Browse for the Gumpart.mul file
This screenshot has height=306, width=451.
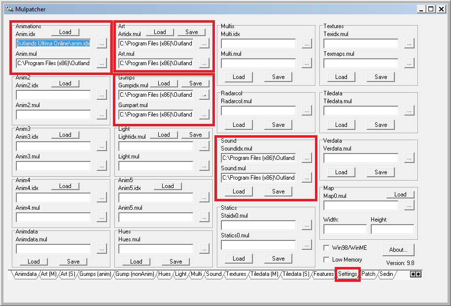204,115
